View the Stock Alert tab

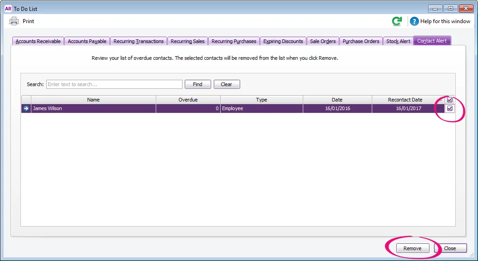coord(398,41)
